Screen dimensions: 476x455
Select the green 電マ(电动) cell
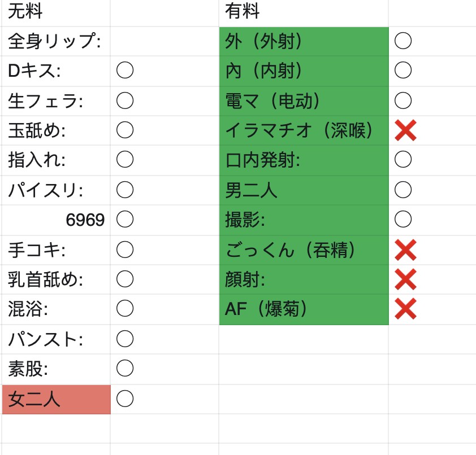click(304, 101)
